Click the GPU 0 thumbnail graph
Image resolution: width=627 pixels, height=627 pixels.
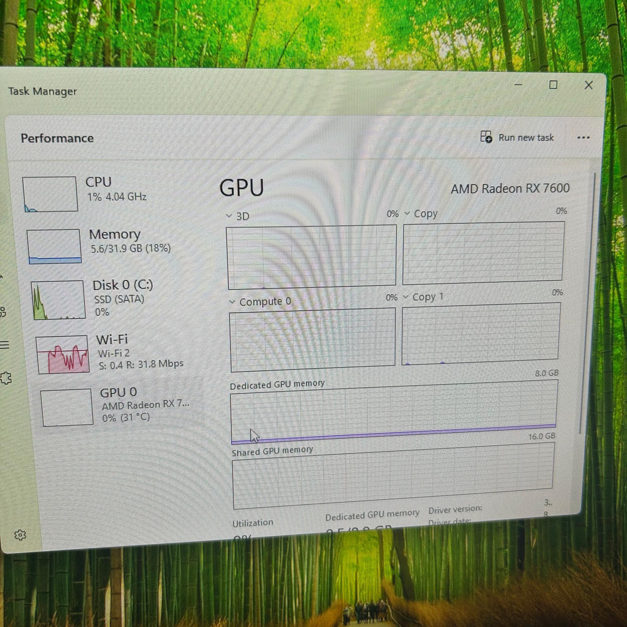(67, 407)
